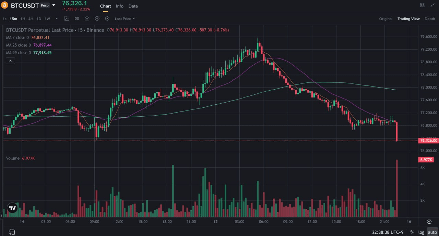The height and width of the screenshot is (236, 439).
Task: Collapse the indicator legend with chevron button
Action: [x=10, y=61]
